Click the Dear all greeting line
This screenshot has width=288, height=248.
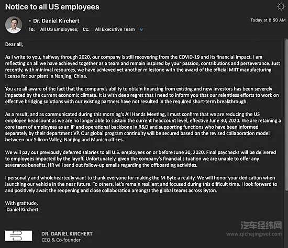(14, 44)
